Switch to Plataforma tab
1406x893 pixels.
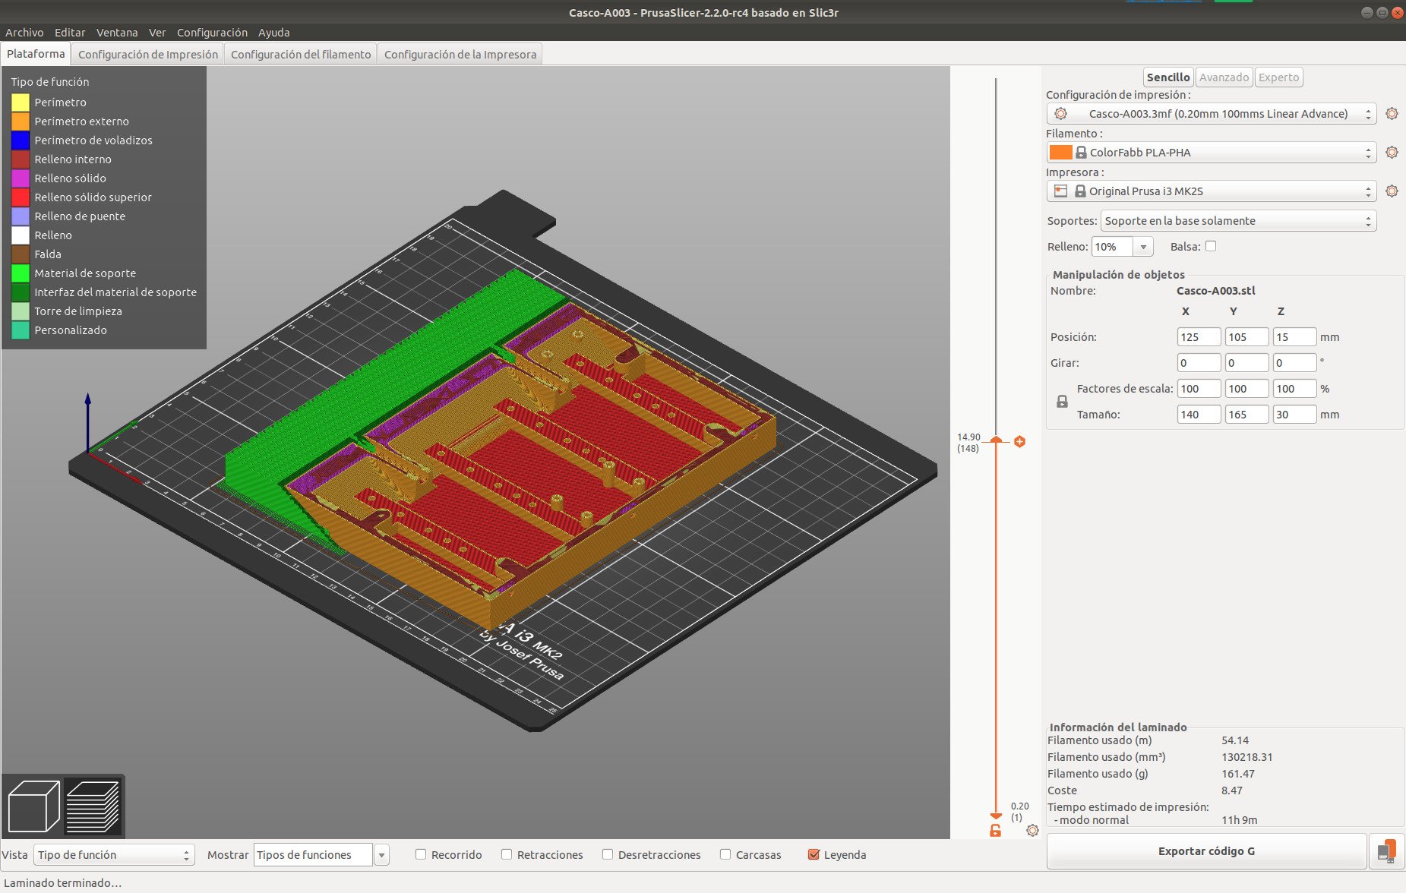point(36,53)
